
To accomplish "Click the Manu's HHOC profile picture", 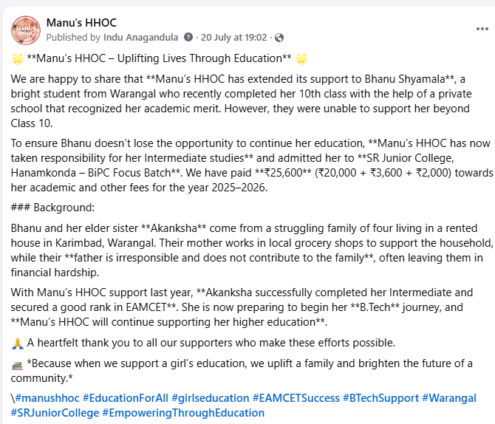I will (26, 30).
